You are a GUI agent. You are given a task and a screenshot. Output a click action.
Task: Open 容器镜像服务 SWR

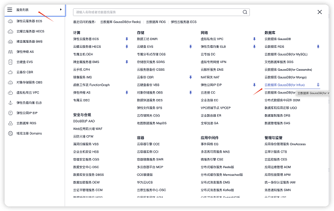pos(150,159)
